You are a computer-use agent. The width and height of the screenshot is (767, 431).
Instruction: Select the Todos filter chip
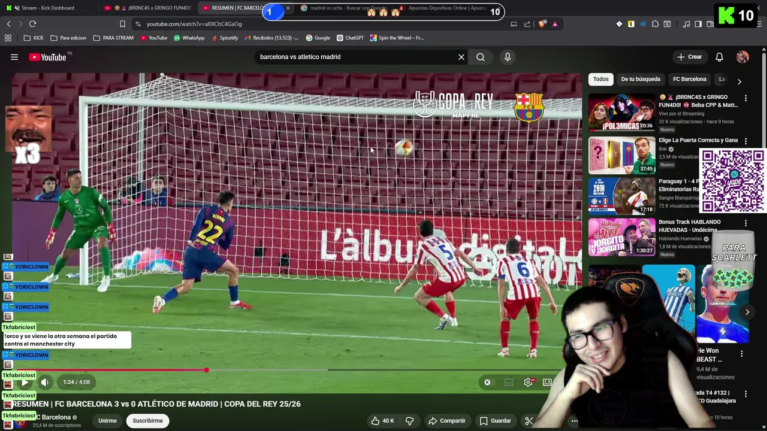tap(601, 79)
